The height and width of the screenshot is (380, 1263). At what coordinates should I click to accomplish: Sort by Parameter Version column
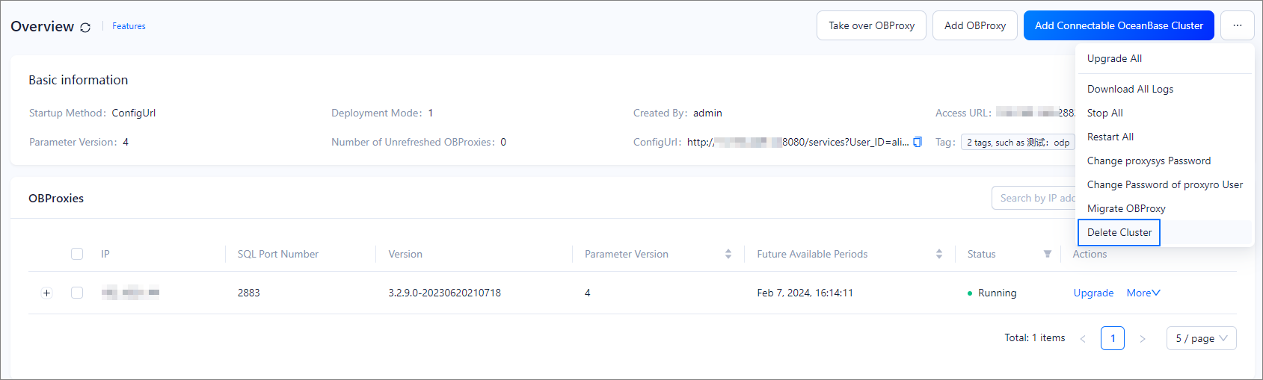[x=728, y=254]
